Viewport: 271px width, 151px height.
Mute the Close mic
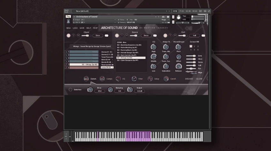78,35
